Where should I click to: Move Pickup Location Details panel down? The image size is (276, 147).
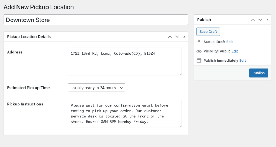pos(177,37)
